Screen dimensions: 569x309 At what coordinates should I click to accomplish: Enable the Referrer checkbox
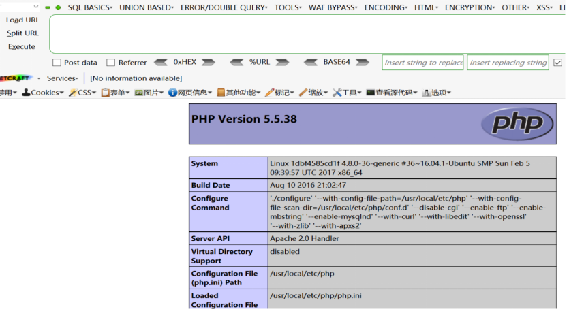pos(110,63)
